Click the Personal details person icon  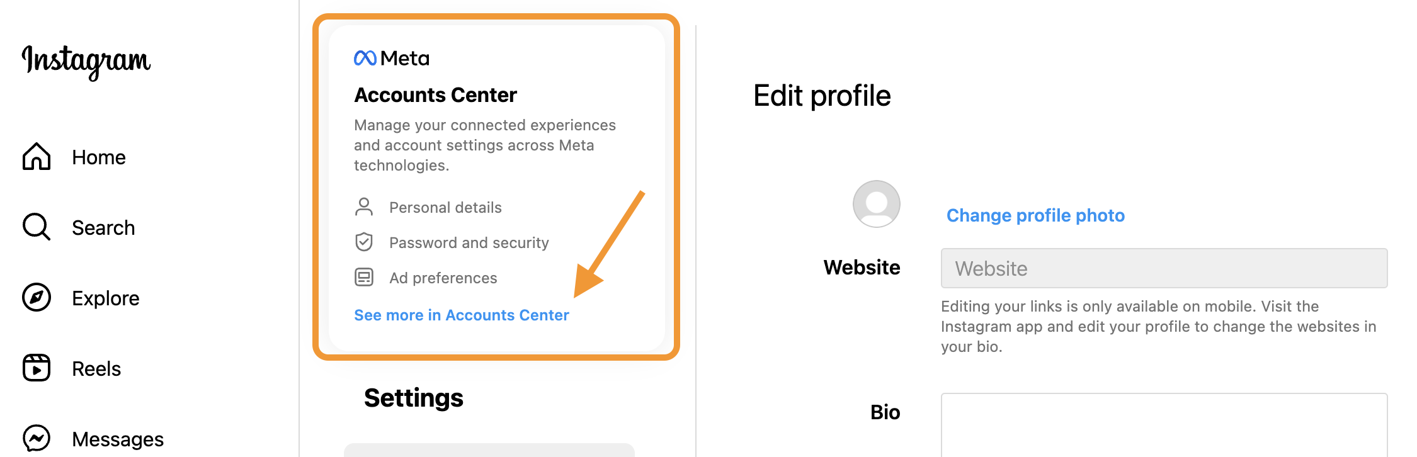point(364,207)
